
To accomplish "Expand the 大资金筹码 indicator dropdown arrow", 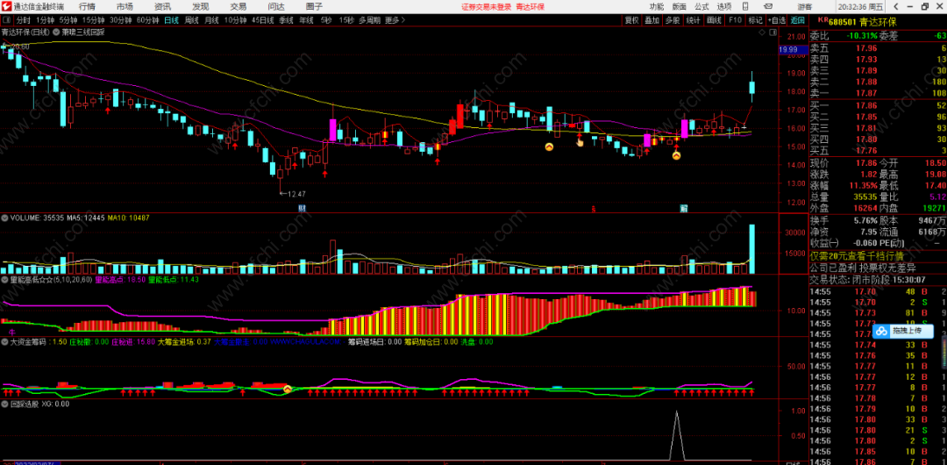I will click(x=5, y=341).
